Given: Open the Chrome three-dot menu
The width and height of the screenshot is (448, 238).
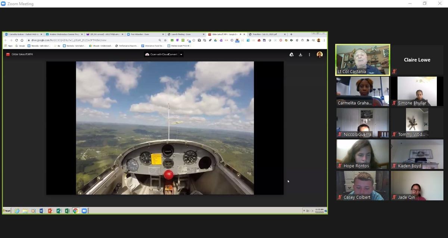Looking at the screenshot, I should 324,40.
